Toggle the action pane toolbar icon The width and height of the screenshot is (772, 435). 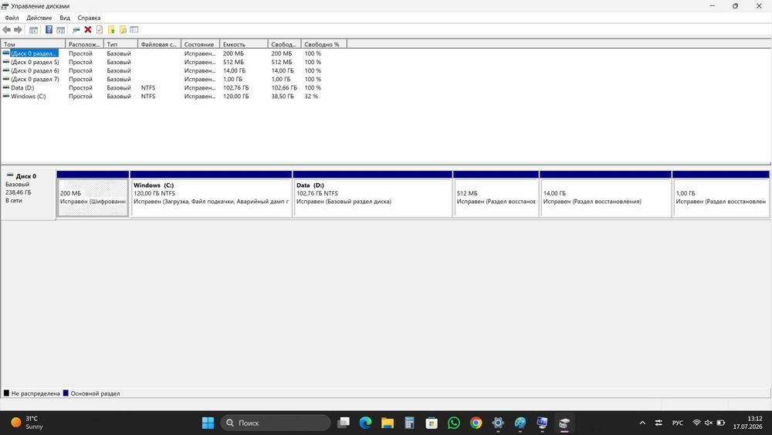[x=60, y=30]
